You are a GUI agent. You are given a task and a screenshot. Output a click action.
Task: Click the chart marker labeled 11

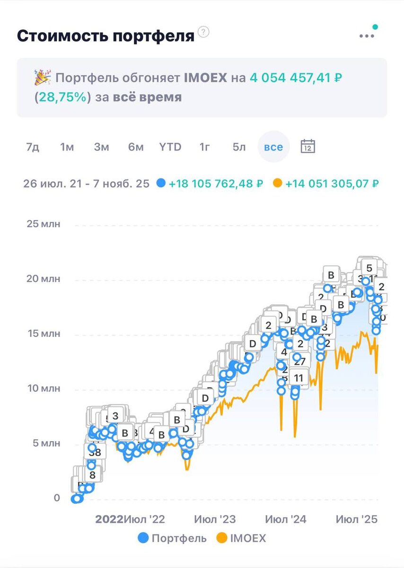point(299,378)
